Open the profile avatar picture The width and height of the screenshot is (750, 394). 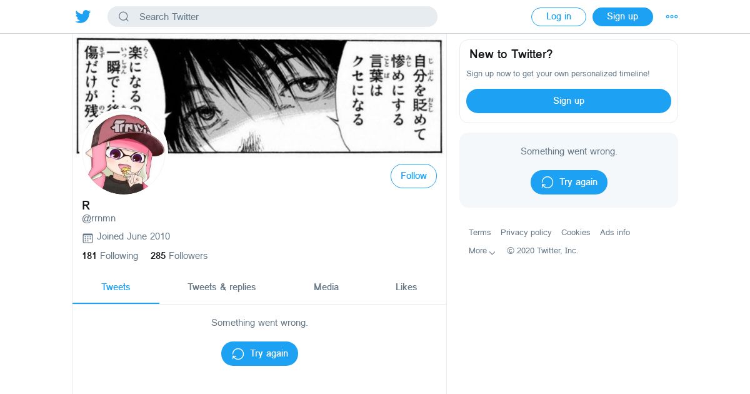[x=124, y=153]
